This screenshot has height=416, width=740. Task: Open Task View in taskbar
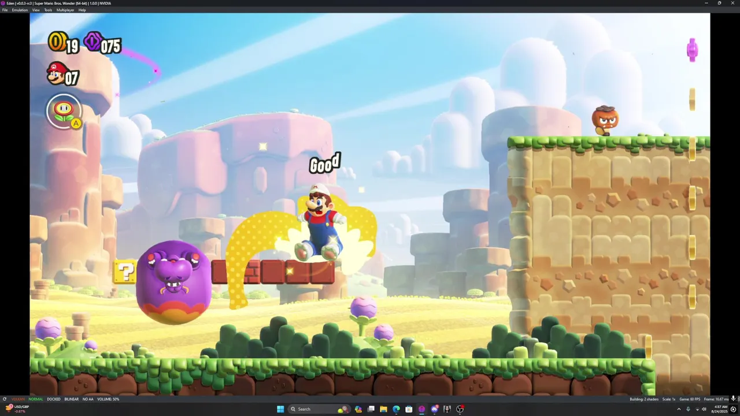[x=371, y=409]
